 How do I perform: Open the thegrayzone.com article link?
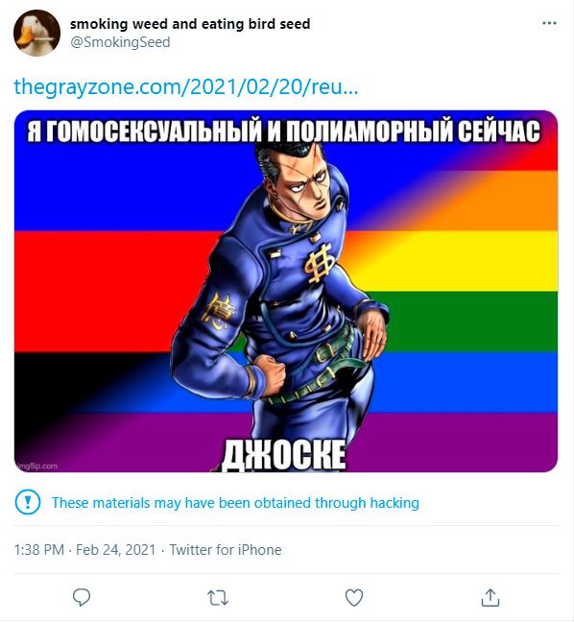click(186, 86)
